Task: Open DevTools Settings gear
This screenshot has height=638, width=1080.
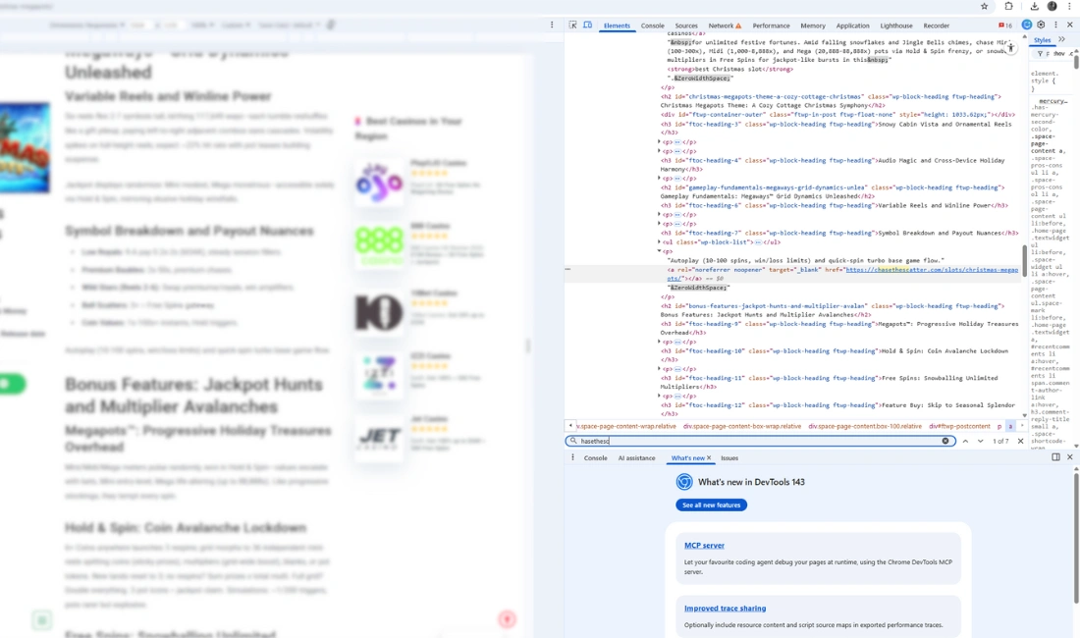Action: tap(1039, 25)
